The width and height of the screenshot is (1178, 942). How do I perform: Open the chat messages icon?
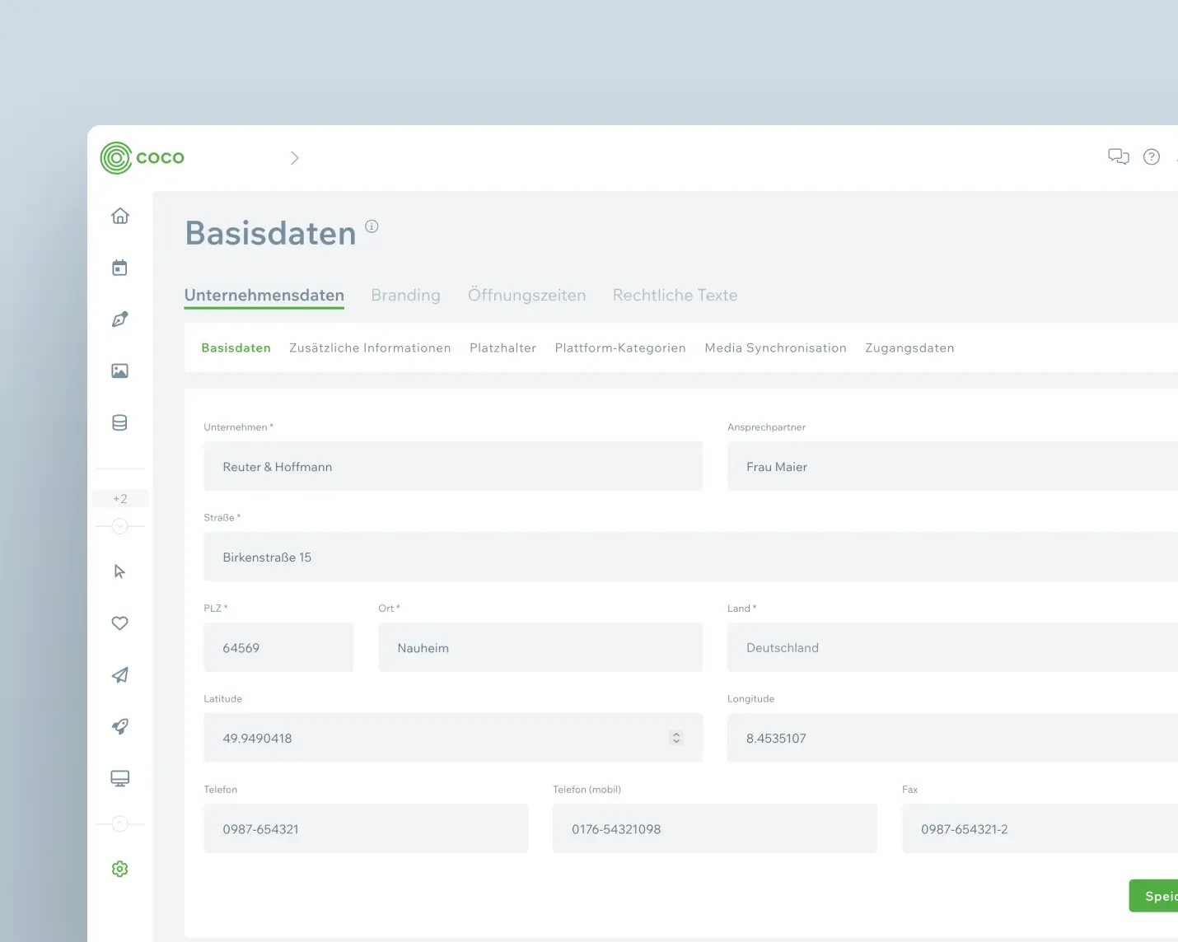pos(1119,156)
